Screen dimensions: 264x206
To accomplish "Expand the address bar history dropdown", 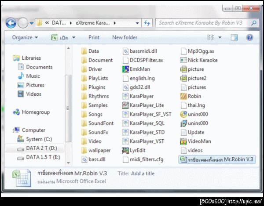I will click(x=137, y=23).
